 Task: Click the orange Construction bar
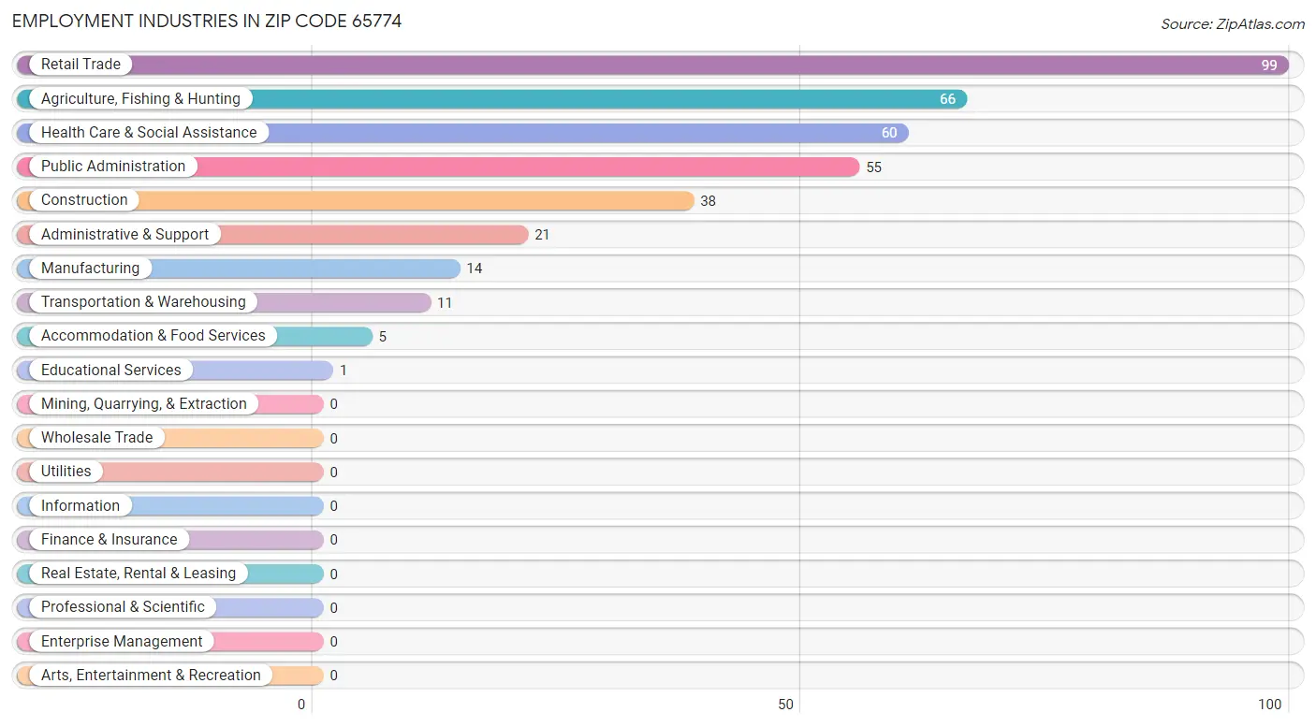(x=356, y=200)
